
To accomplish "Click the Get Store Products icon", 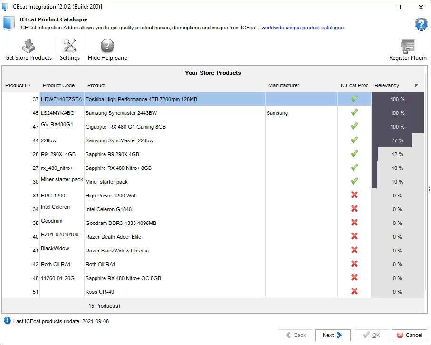I will pos(28,47).
